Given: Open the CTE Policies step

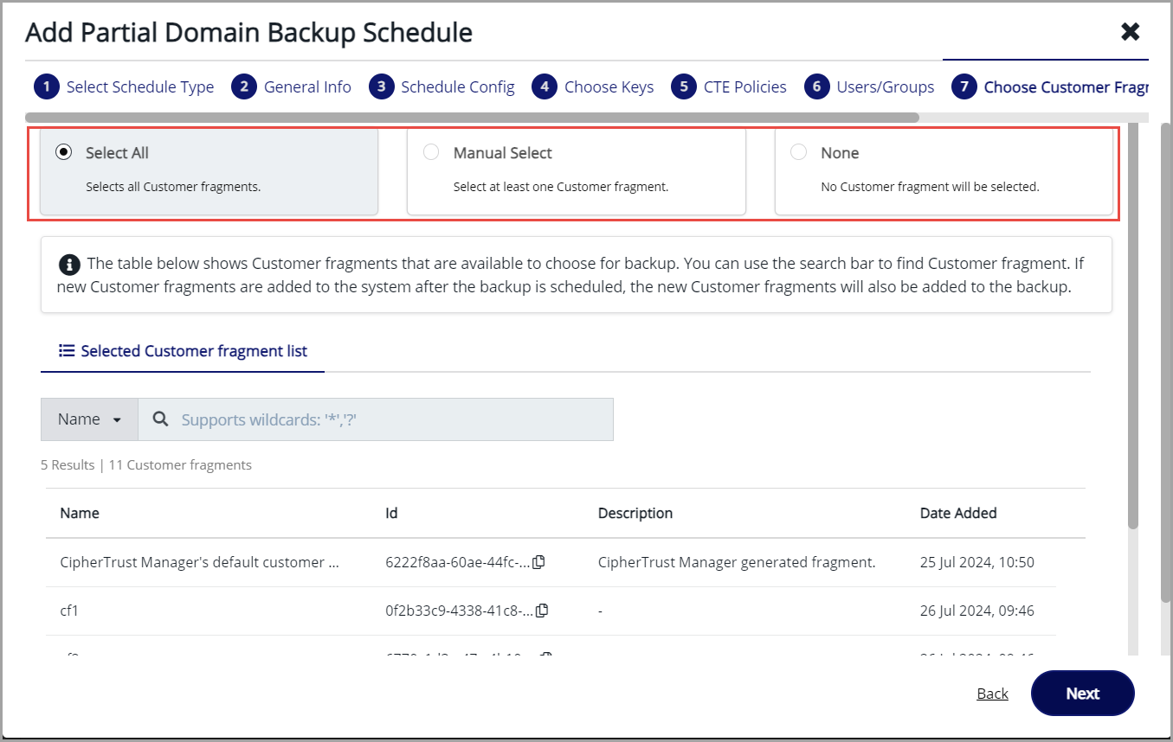Looking at the screenshot, I should 744,87.
